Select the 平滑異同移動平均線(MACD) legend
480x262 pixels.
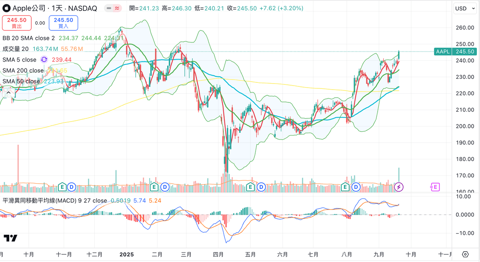tap(55, 200)
